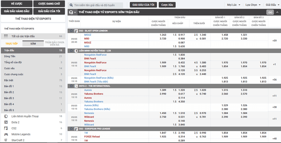This screenshot has height=143, width=281.
Task: Click the esports headset icon in header
Action: [71, 12]
